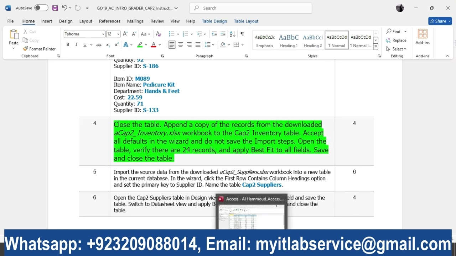The width and height of the screenshot is (456, 256).
Task: Undo the last action
Action: [x=64, y=8]
